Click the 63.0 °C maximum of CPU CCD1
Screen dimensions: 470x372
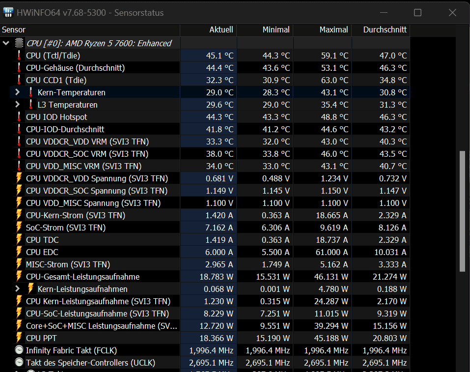click(x=334, y=80)
